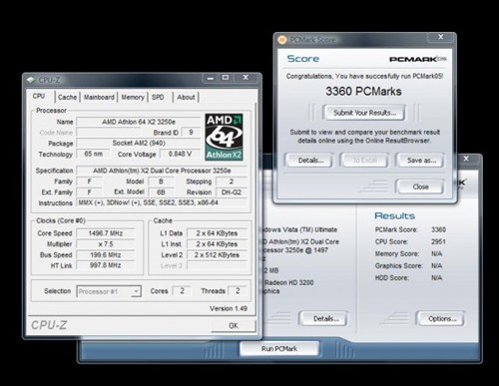Maximize the CPU-Z window
Screen dimensions: 499x386
[x=226, y=78]
